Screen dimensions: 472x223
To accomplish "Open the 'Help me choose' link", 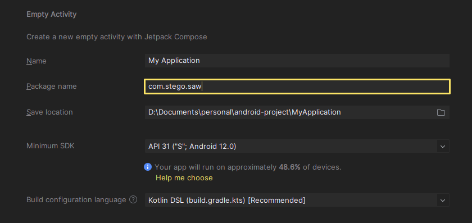I will click(184, 178).
